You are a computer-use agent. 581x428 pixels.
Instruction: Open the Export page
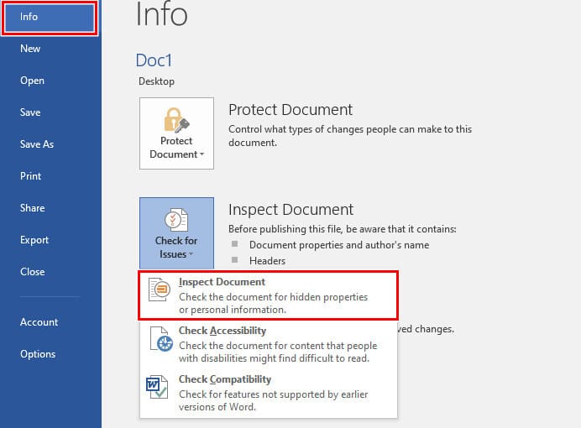(x=34, y=240)
